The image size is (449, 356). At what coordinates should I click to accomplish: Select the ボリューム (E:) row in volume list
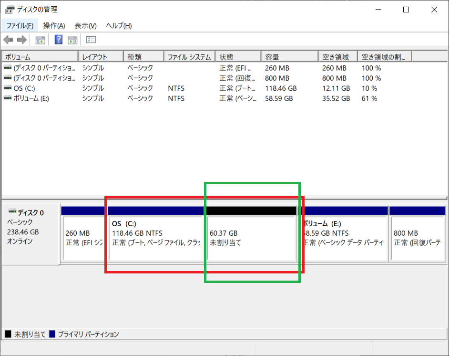tap(224, 99)
